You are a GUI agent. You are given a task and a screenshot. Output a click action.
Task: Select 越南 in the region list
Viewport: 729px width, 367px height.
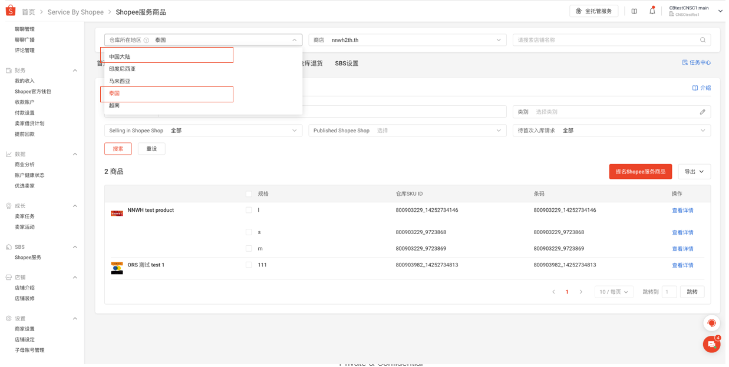[x=203, y=105]
